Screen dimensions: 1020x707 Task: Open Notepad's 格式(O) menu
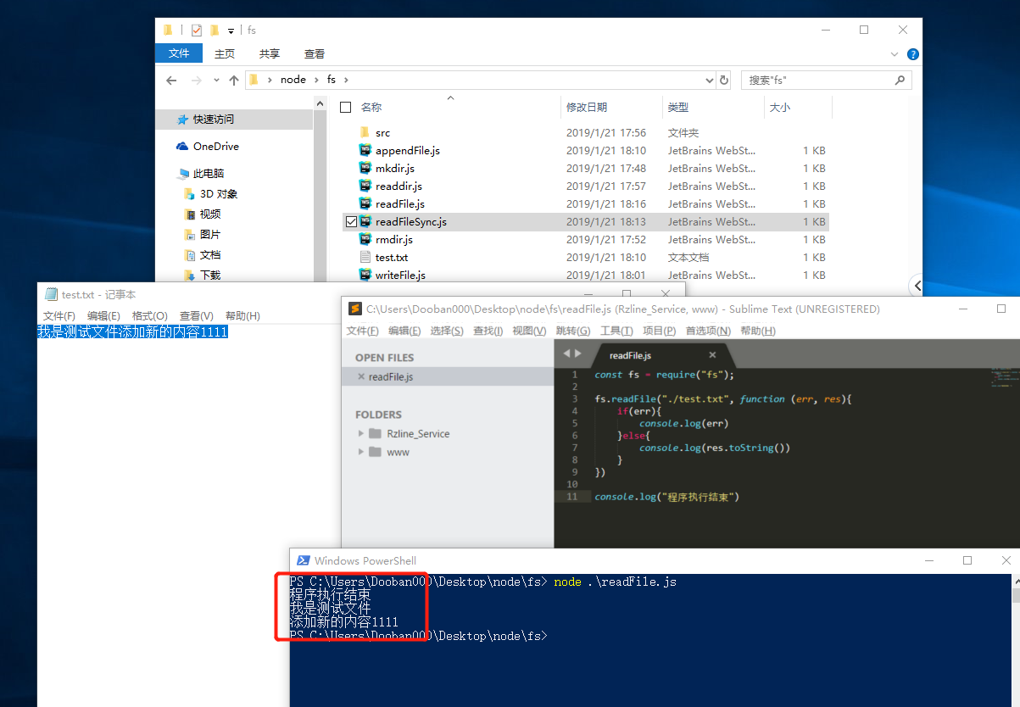point(150,316)
